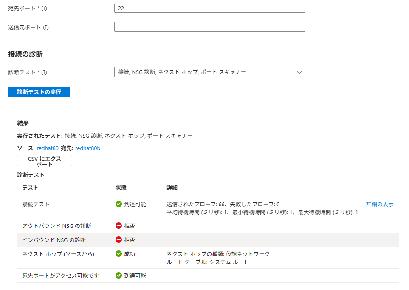The image size is (409, 290).
Task: Click info icon next to 宛先ポート label
Action: tap(44, 9)
